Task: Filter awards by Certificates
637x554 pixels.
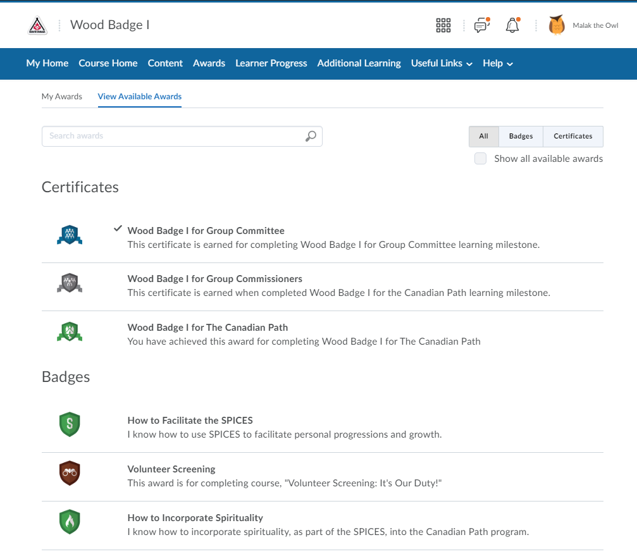Action: 573,137
